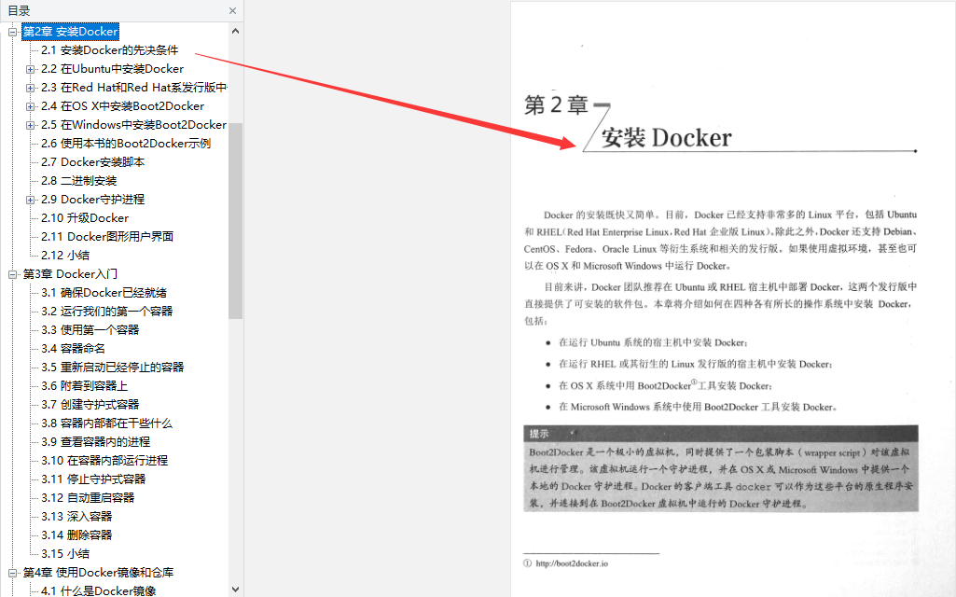Select 3.11 停止守护式容器
The height and width of the screenshot is (597, 956).
[93, 479]
